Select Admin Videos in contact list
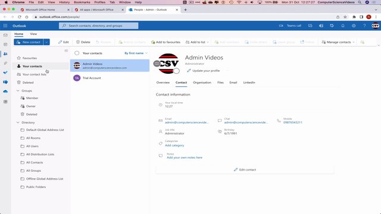381x214 pixels. click(x=110, y=66)
